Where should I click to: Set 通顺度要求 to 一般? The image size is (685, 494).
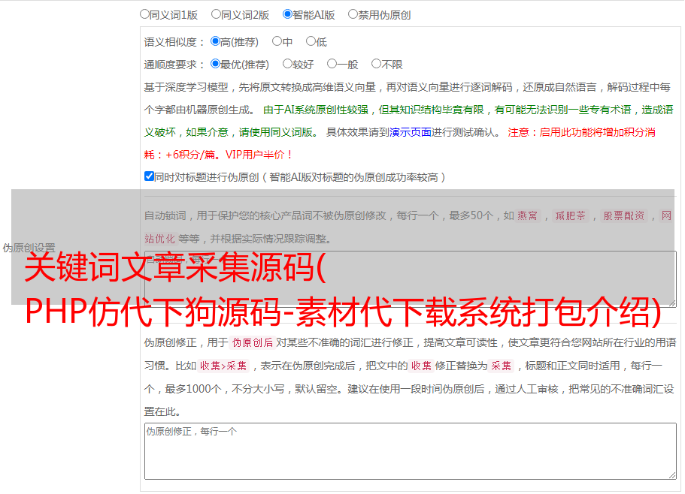[x=332, y=64]
